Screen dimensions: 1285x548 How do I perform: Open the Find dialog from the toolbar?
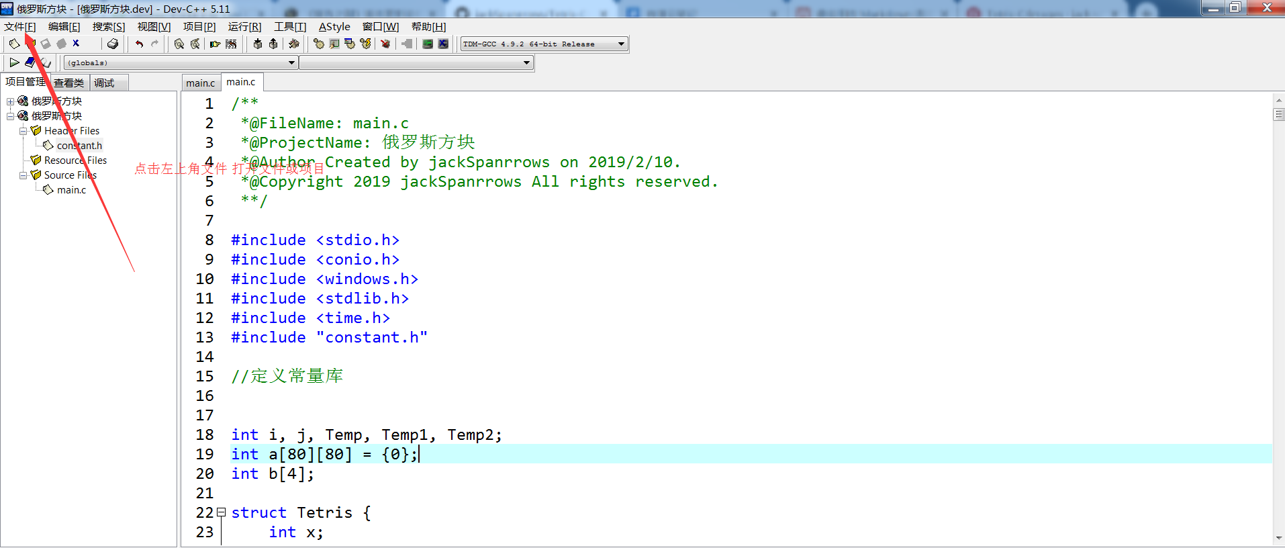coord(179,44)
